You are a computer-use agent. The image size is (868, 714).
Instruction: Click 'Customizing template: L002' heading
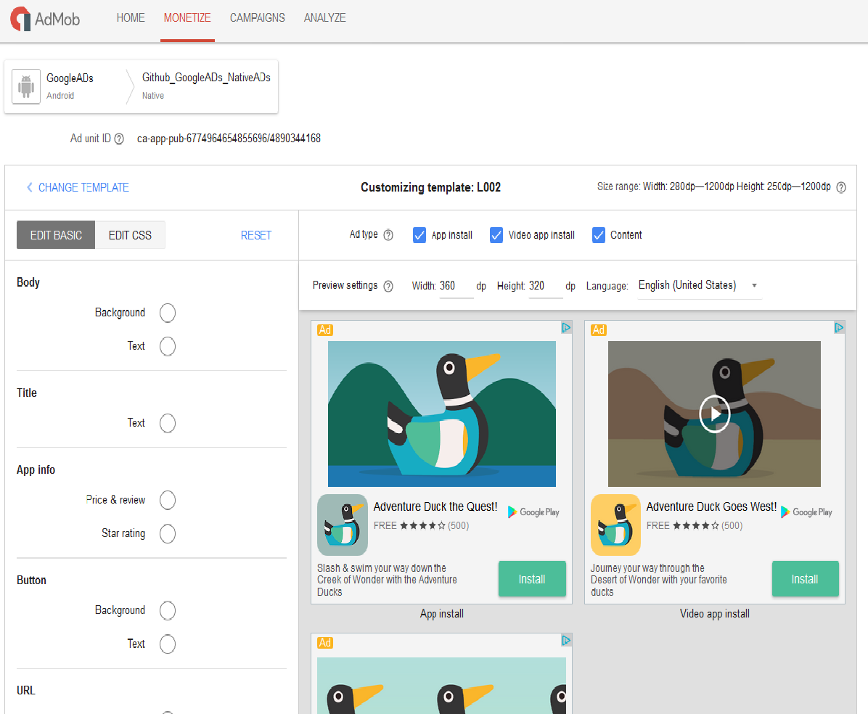click(x=430, y=188)
